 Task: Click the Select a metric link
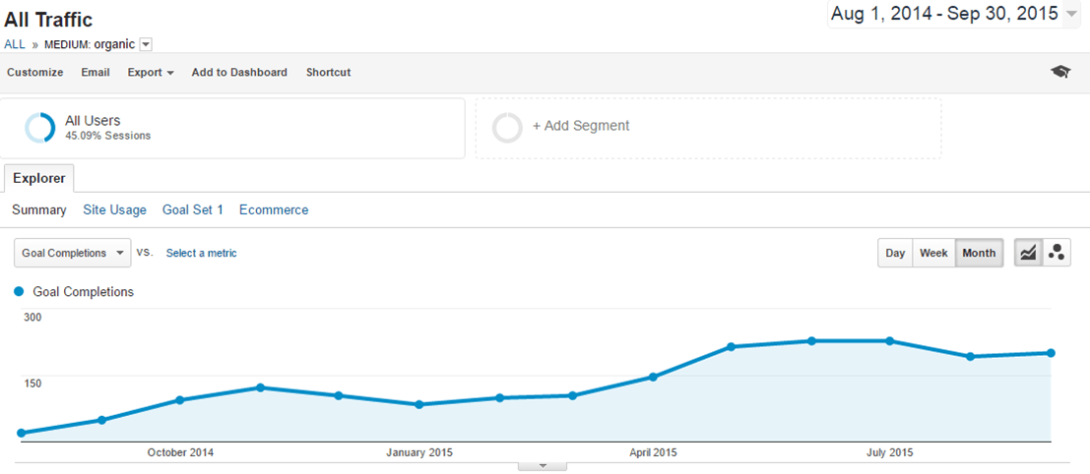(x=201, y=253)
